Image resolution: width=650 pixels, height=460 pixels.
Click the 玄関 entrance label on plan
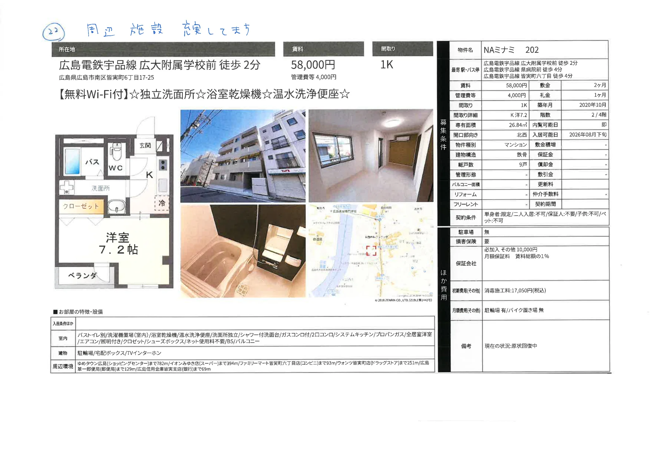[x=145, y=145]
